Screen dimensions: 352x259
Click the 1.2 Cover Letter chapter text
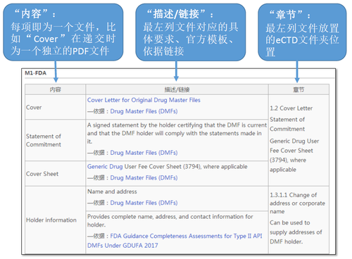[x=291, y=108]
